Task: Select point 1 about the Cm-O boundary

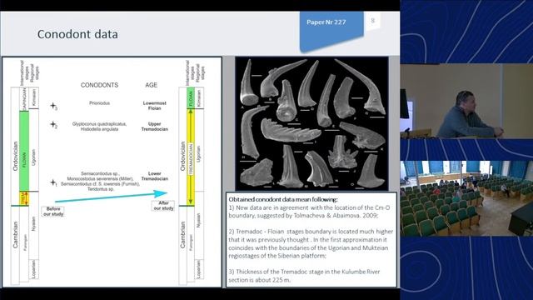Action: click(x=309, y=212)
